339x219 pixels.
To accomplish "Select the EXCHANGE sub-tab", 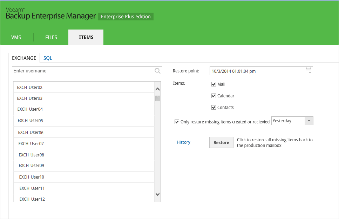I will [x=24, y=58].
